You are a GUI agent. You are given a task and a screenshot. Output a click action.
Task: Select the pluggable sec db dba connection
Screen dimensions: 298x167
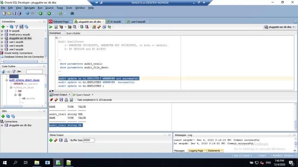click(20, 38)
